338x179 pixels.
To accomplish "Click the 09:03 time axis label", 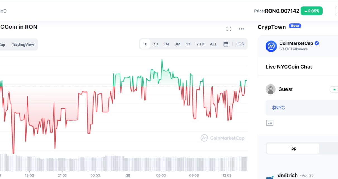I will (x=194, y=175).
